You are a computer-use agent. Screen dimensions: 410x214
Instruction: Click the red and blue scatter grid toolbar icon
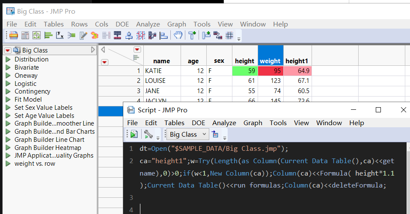tap(141, 35)
